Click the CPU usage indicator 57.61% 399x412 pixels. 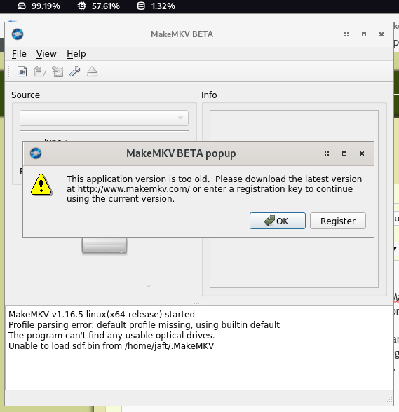[x=98, y=6]
